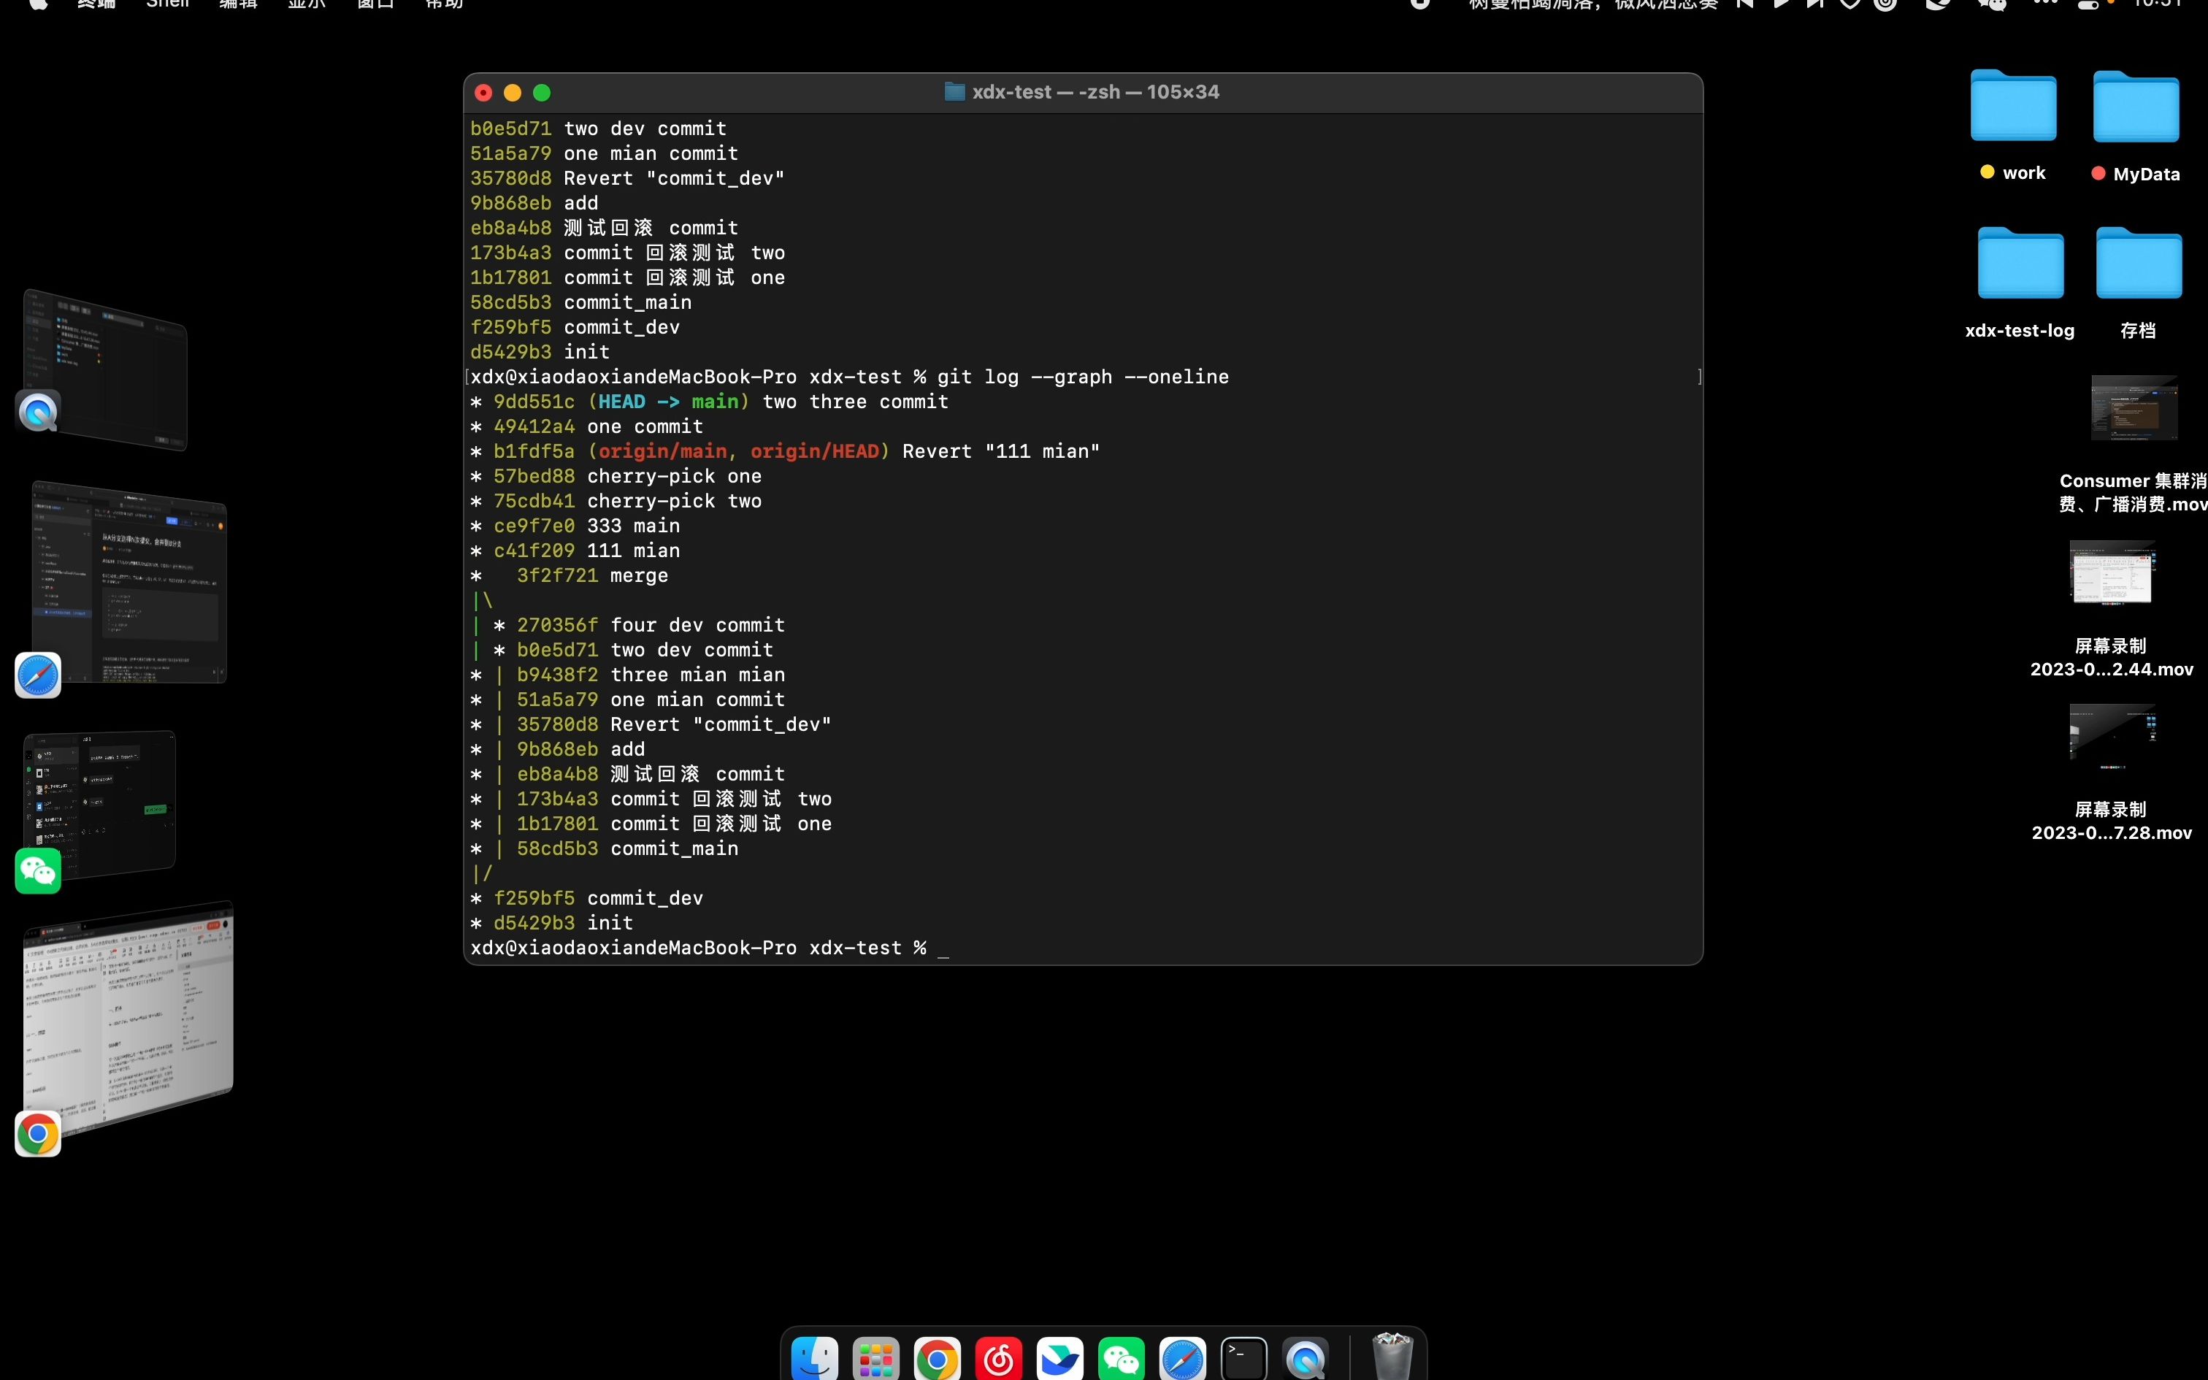The image size is (2208, 1380).
Task: Open Launchpad from the Dock
Action: [x=876, y=1359]
